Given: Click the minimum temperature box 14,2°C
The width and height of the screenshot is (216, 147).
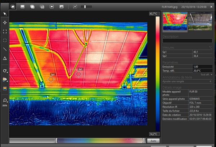Looking at the screenshot, I should 154,134.
